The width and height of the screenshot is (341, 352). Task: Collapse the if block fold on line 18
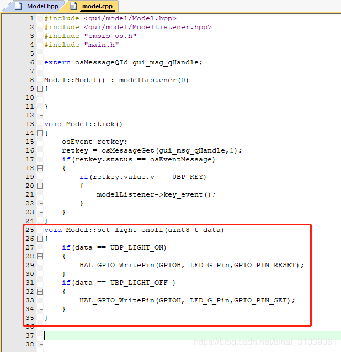click(40, 168)
